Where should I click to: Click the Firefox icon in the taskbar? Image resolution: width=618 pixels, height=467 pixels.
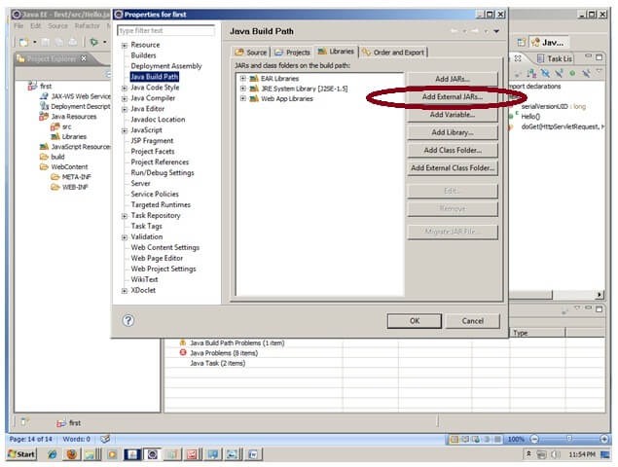(x=72, y=454)
